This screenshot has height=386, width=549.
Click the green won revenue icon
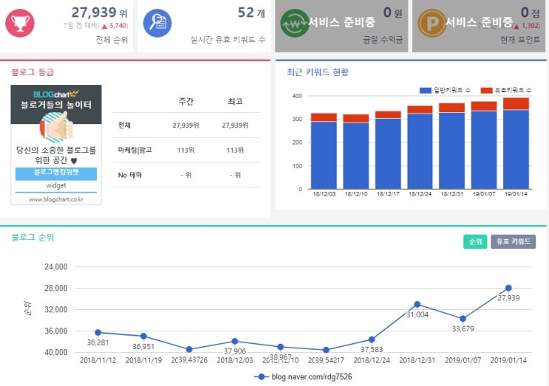[295, 24]
